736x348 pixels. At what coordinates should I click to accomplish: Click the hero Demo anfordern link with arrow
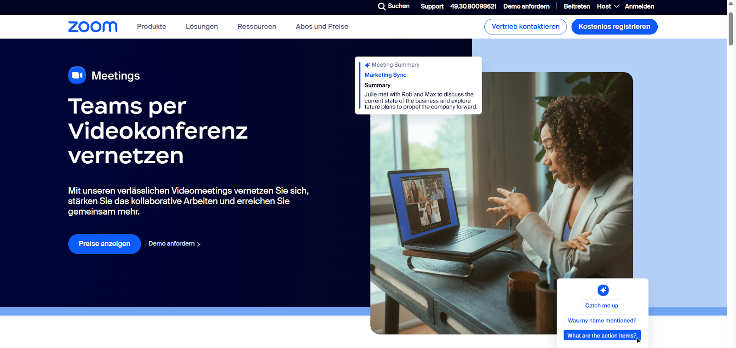click(x=174, y=244)
